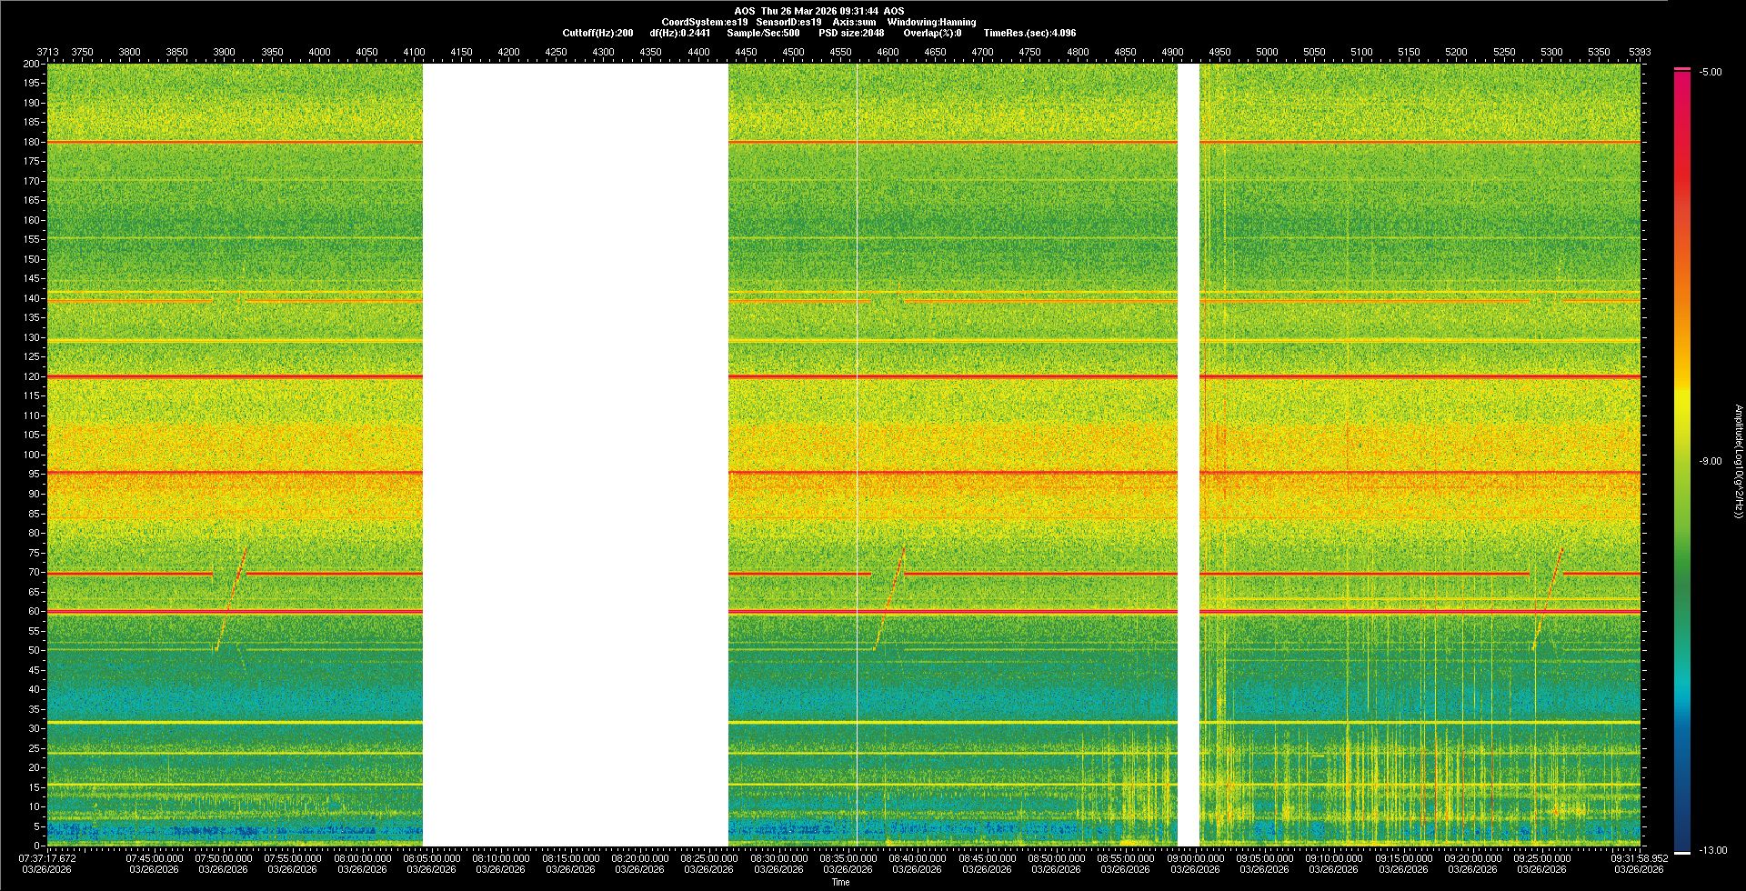Click the 07:37:17.672 start time label
The image size is (1746, 891).
(47, 858)
